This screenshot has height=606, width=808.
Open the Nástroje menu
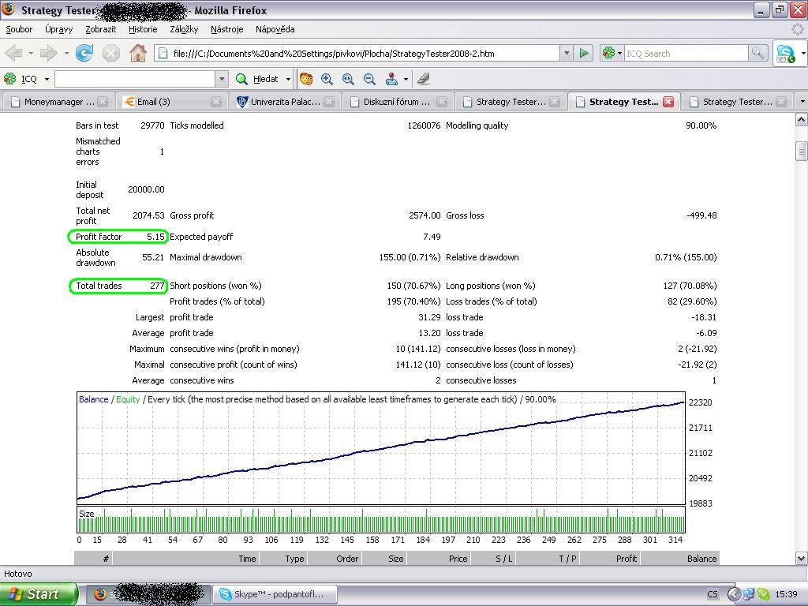(226, 29)
